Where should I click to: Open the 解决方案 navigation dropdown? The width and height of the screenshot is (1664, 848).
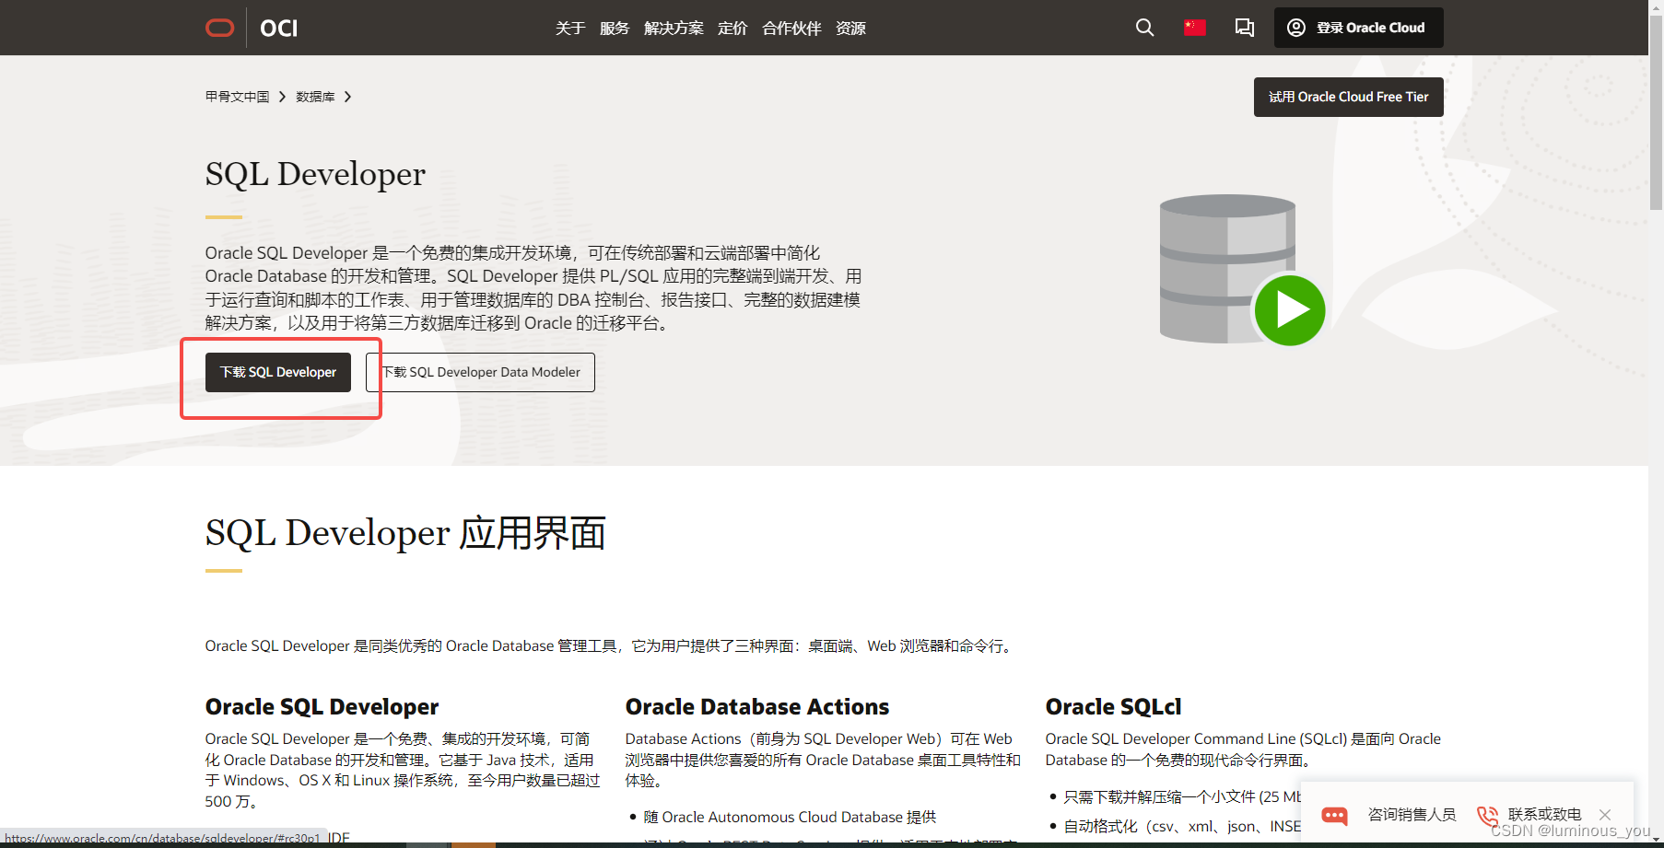674,28
